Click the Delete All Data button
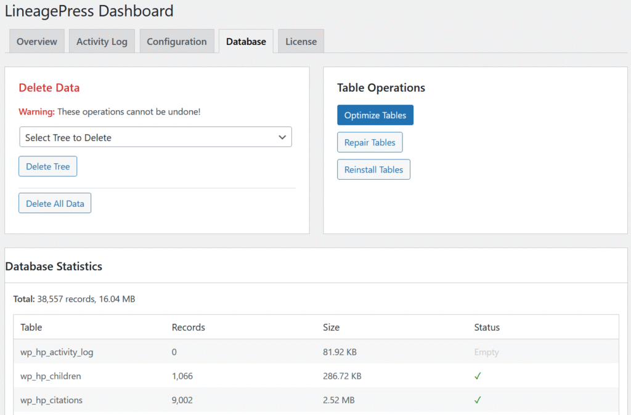Image resolution: width=631 pixels, height=415 pixels. (55, 204)
